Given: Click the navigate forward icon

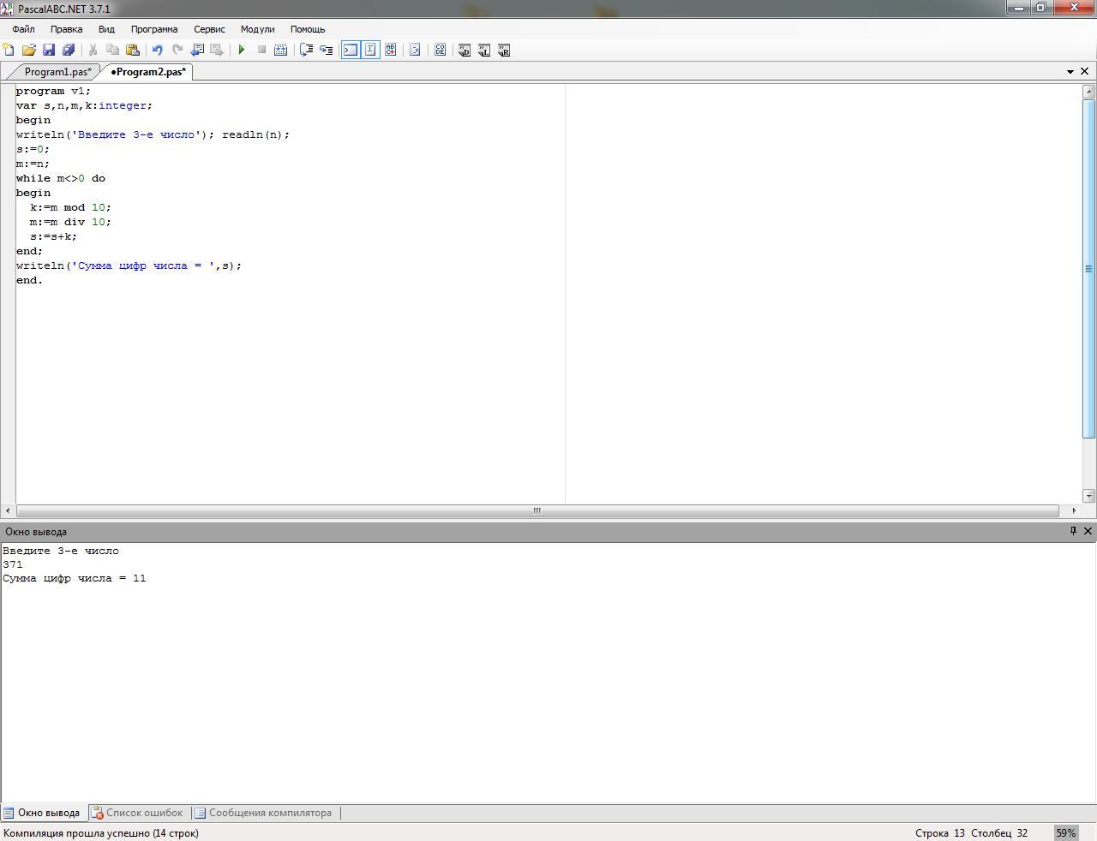Looking at the screenshot, I should 217,50.
